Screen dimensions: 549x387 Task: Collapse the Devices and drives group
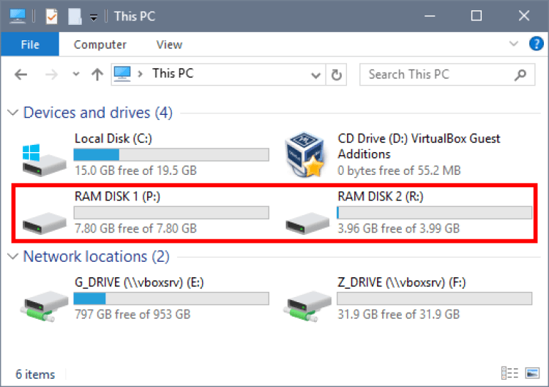pos(12,113)
